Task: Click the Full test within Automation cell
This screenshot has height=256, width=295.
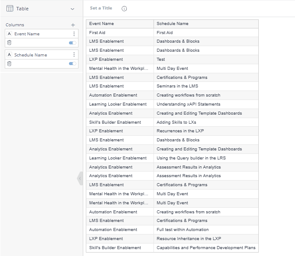Action: pyautogui.click(x=182, y=230)
